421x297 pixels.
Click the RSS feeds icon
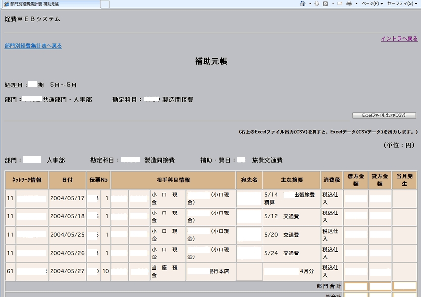(325, 4)
